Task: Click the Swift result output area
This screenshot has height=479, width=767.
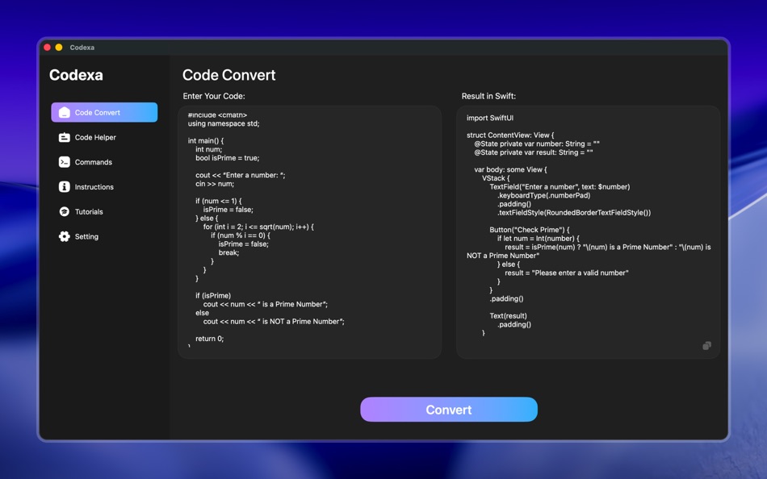Action: pos(588,232)
